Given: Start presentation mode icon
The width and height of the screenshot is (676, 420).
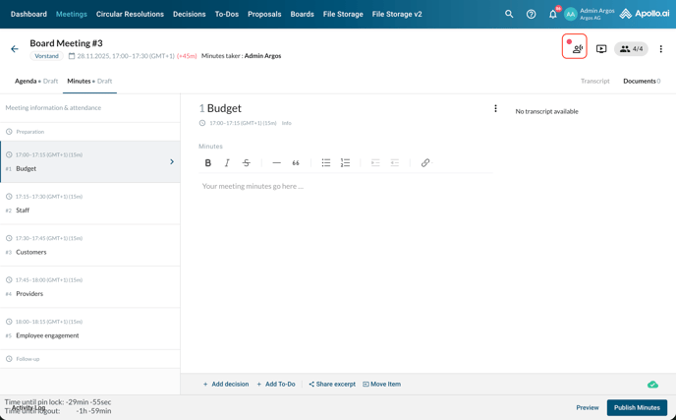Looking at the screenshot, I should 601,48.
